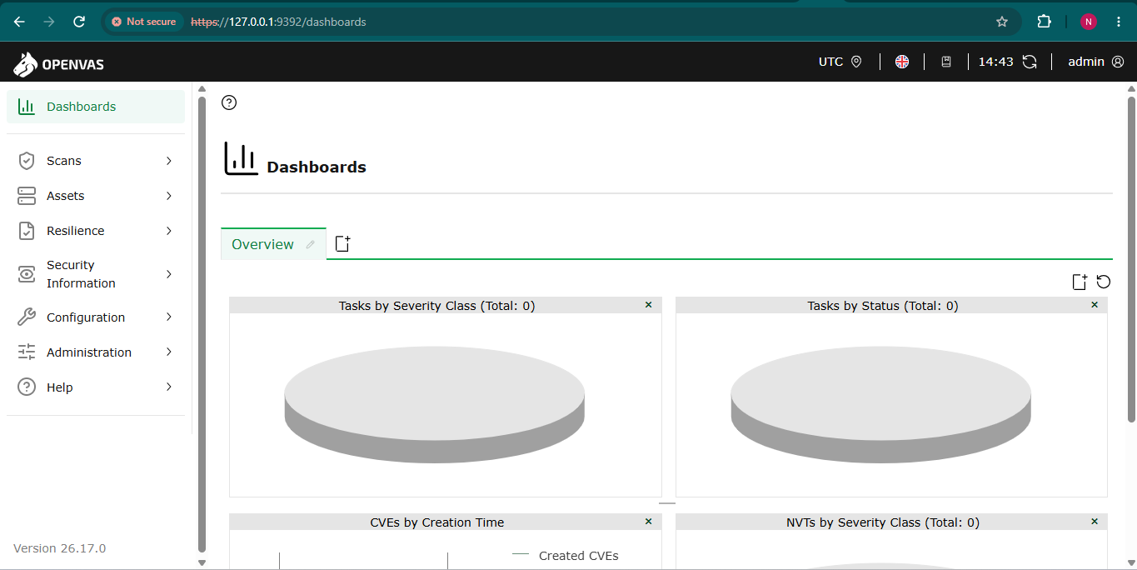Open the Chrome three-dot menu
Viewport: 1137px width, 570px height.
click(x=1119, y=22)
